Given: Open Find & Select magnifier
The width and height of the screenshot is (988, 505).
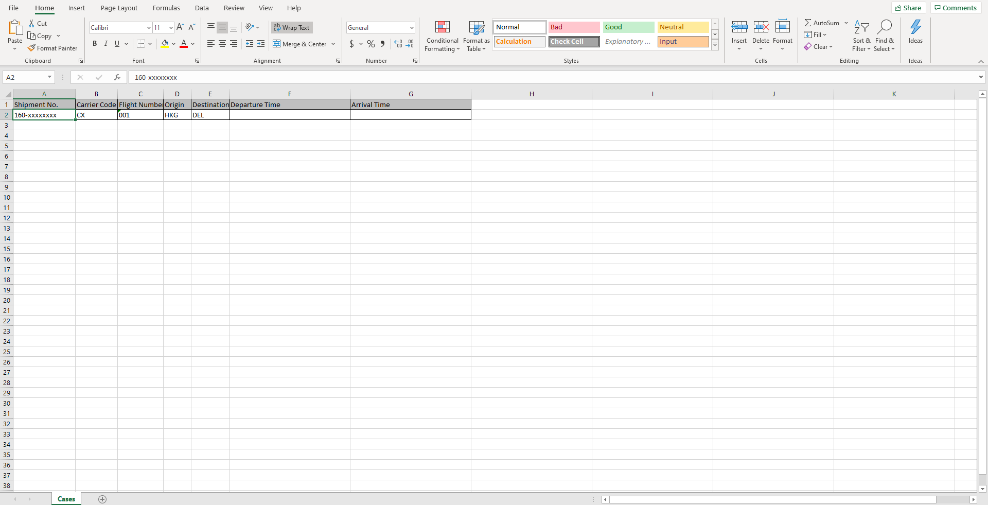Looking at the screenshot, I should point(885,36).
